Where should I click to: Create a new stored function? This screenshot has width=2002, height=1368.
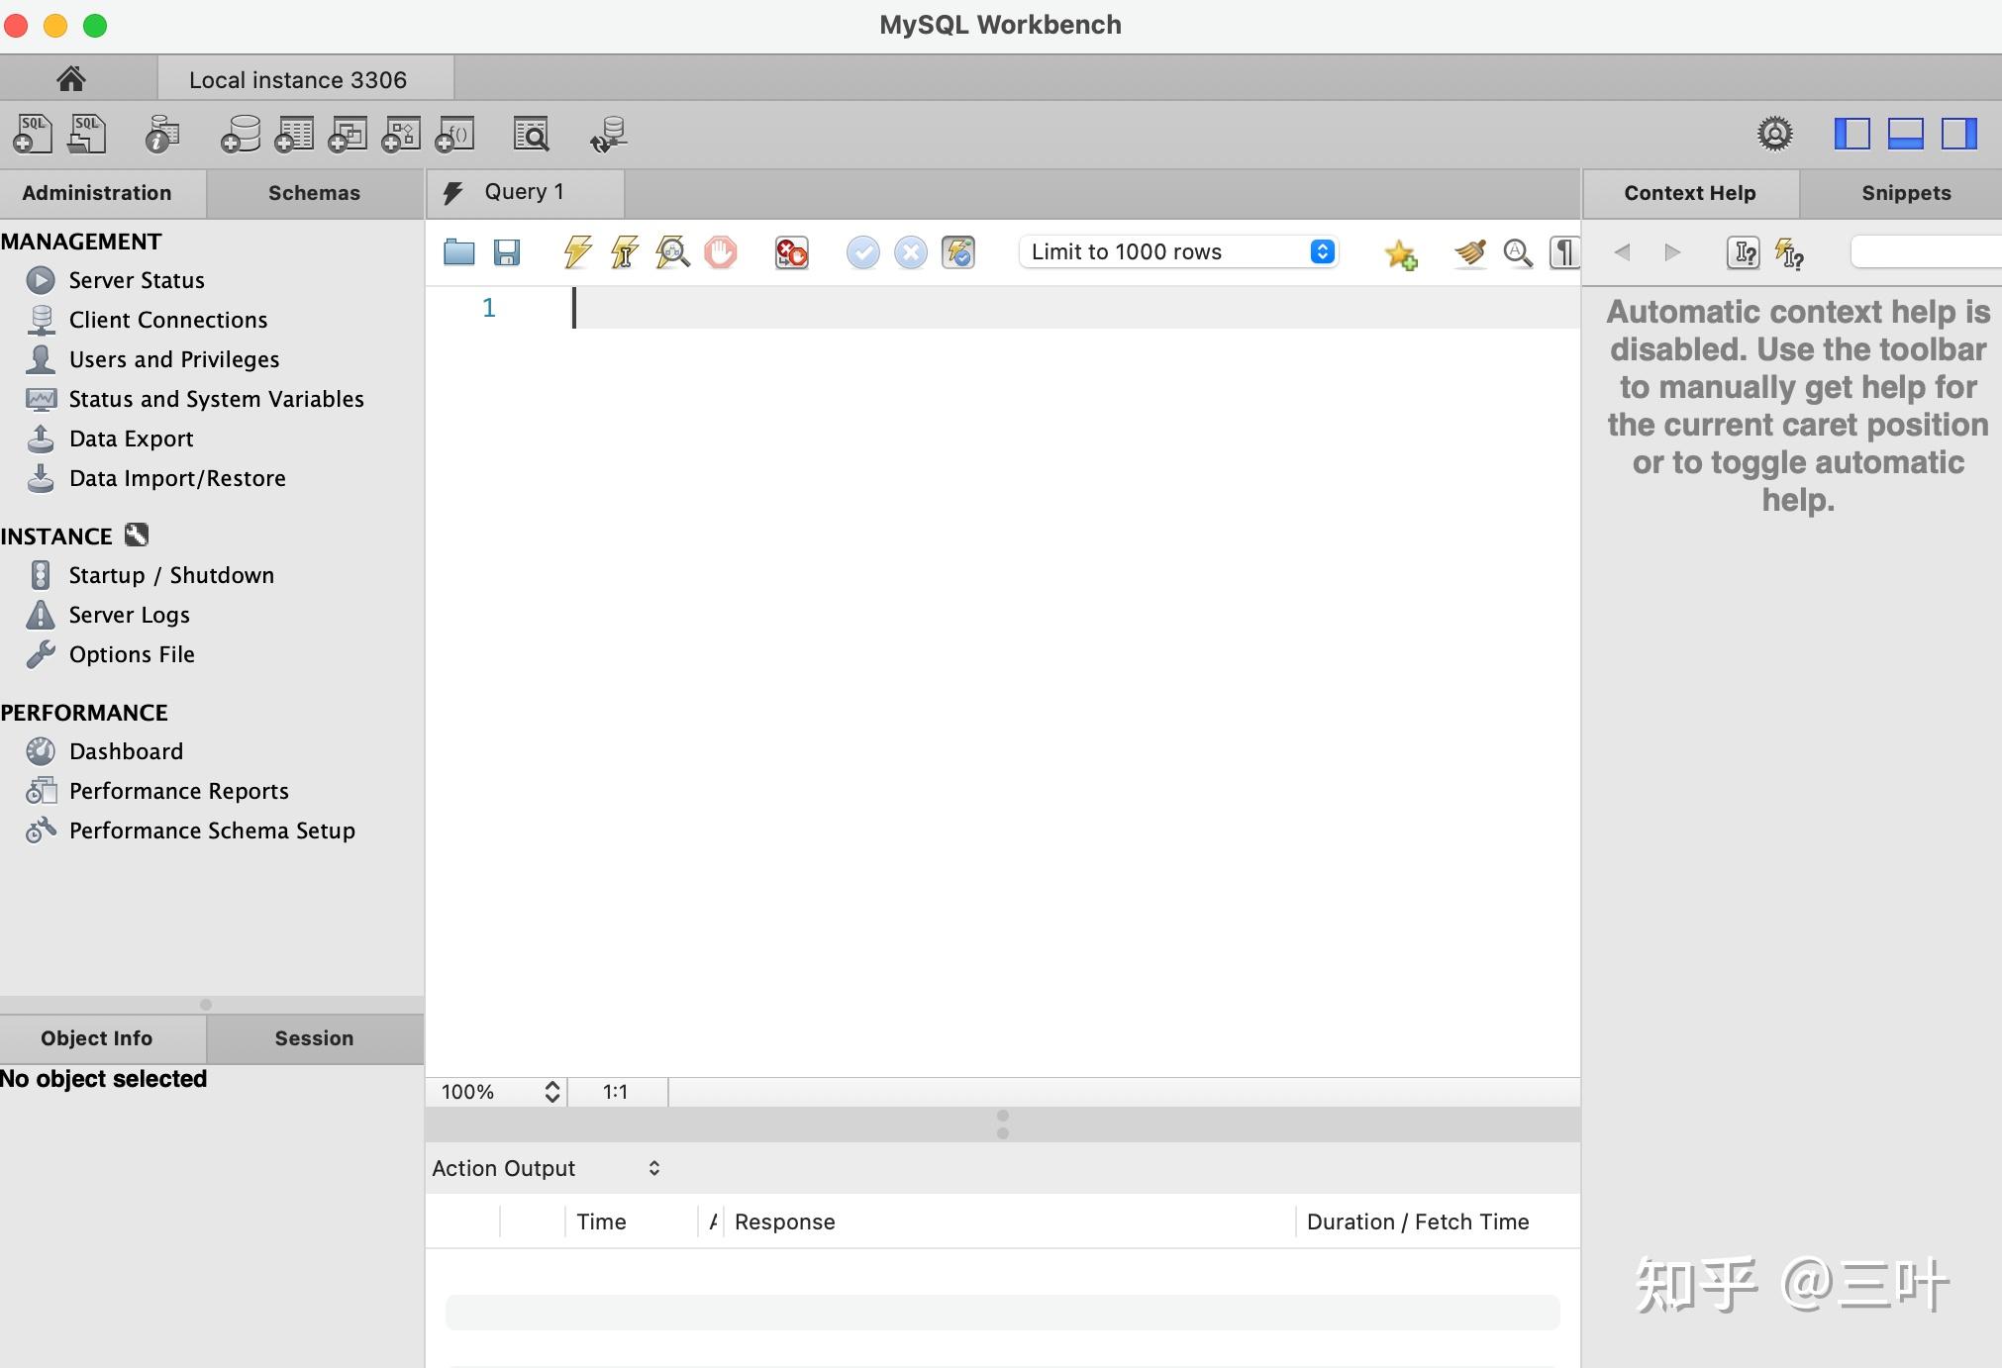coord(455,134)
